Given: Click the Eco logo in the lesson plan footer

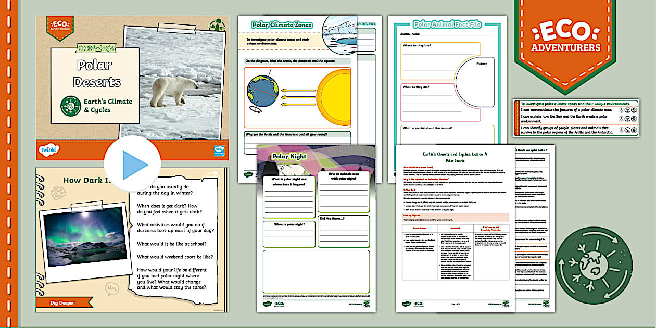Looking at the screenshot, I should 419,304.
